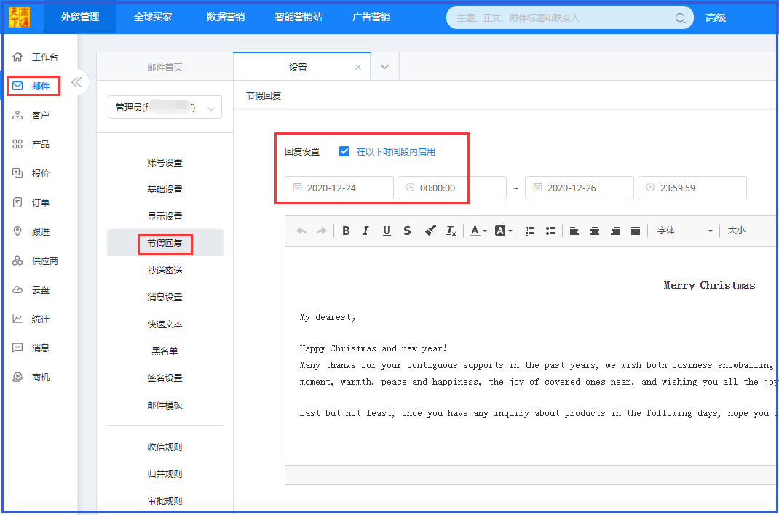The image size is (779, 515).
Task: Open 消息 in the sidebar
Action: click(31, 348)
